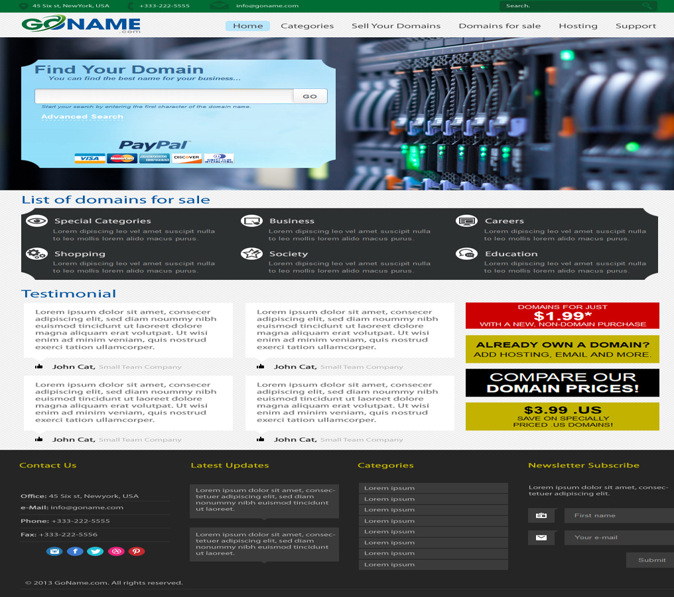Select the Hosting navigation tab

(x=578, y=25)
